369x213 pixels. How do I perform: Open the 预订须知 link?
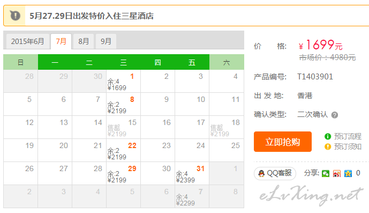tap(348, 146)
